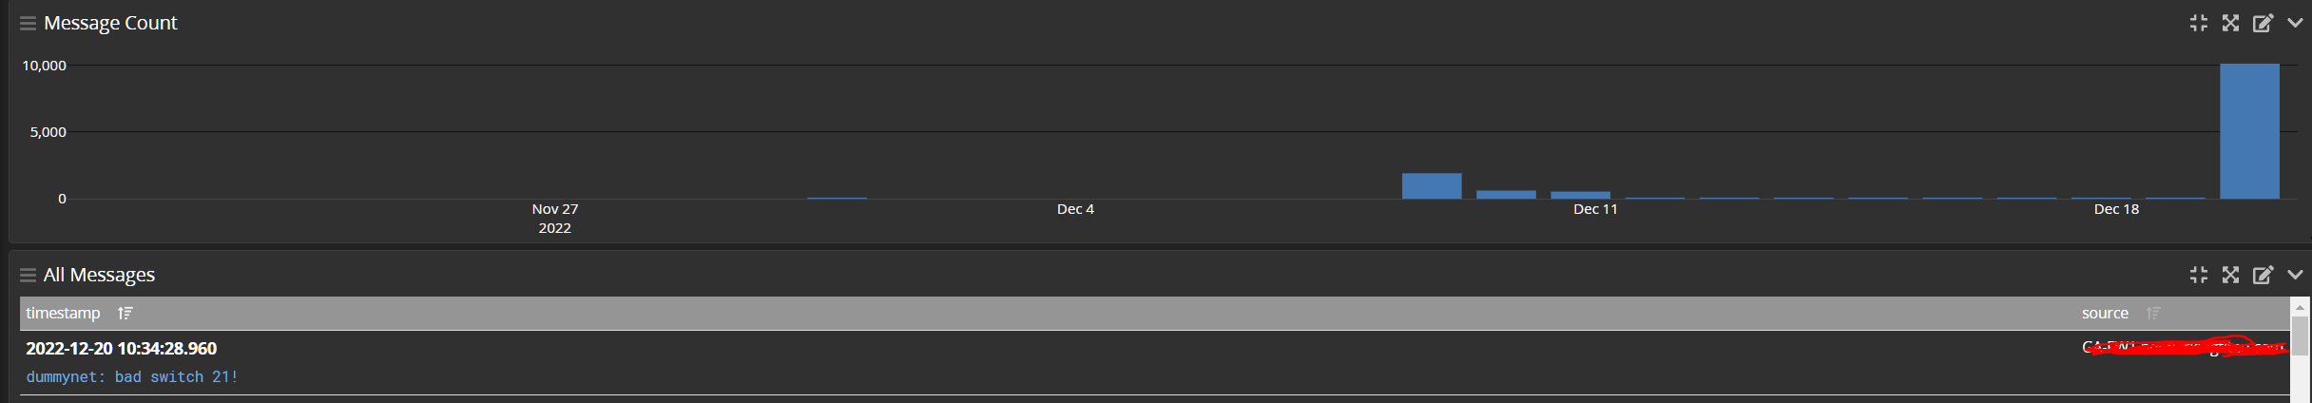The height and width of the screenshot is (403, 2312).
Task: Toggle sort order on timestamp column
Action: coord(125,313)
